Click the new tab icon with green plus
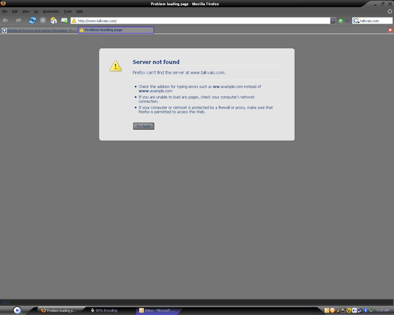 [x=64, y=21]
